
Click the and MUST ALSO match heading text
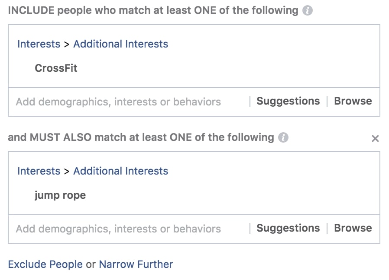141,137
